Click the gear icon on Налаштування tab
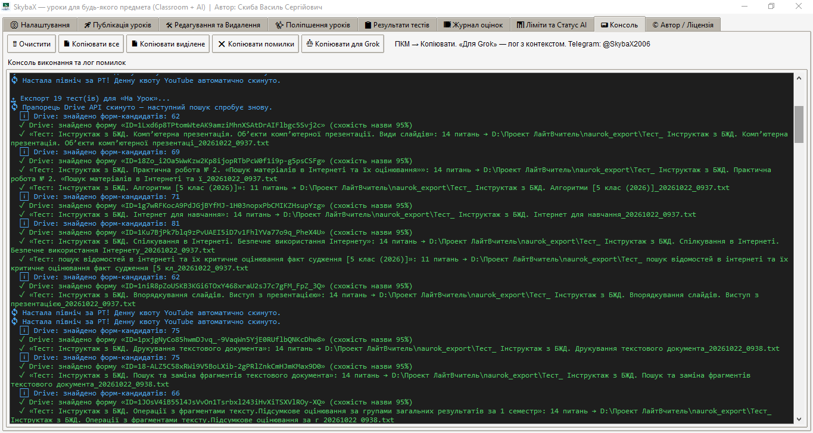This screenshot has height=433, width=813. click(14, 25)
